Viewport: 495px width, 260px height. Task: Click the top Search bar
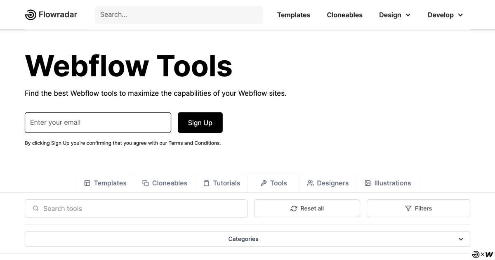(x=179, y=14)
